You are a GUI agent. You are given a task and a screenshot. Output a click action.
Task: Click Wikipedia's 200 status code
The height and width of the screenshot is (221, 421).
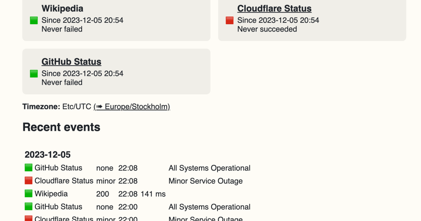tap(102, 194)
